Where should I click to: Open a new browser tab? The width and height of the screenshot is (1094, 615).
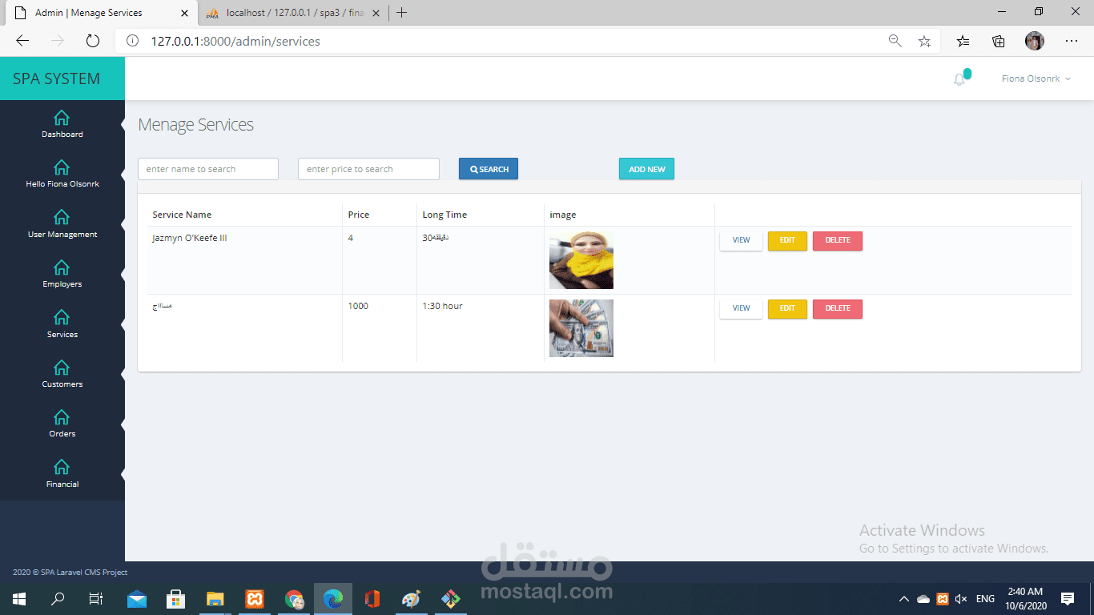pyautogui.click(x=402, y=13)
